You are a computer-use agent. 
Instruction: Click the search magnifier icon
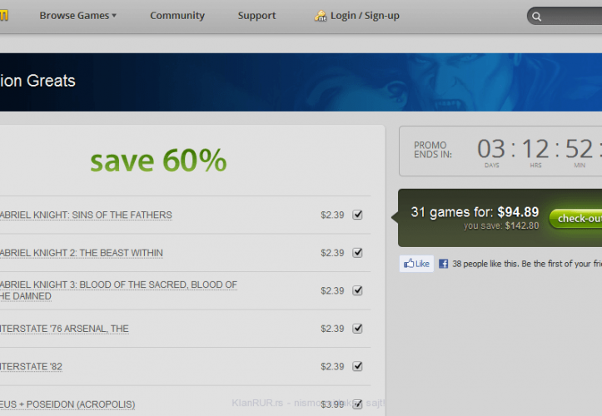click(537, 16)
